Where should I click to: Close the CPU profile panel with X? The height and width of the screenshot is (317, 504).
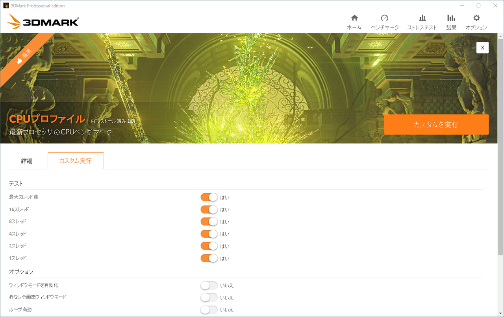point(482,47)
